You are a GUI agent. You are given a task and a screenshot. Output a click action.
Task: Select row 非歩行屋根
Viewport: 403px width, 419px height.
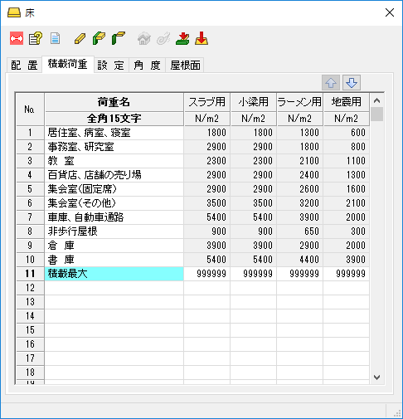(x=114, y=231)
